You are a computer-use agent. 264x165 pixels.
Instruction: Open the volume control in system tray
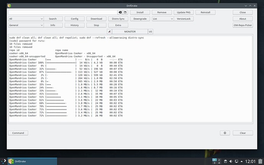click(231, 161)
